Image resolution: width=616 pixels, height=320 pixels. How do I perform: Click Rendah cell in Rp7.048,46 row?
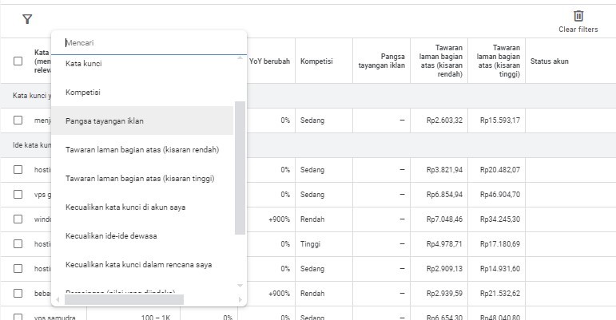tap(312, 219)
